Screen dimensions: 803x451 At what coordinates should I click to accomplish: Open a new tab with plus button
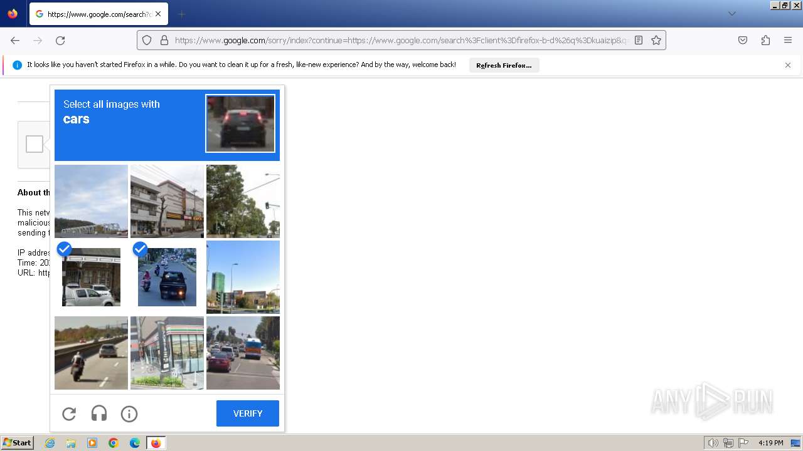point(181,14)
